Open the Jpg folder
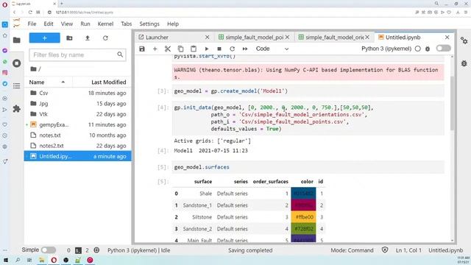471x265 pixels. [78, 104]
